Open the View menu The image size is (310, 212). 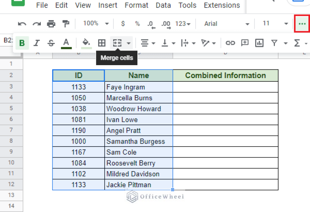[x=83, y=5]
